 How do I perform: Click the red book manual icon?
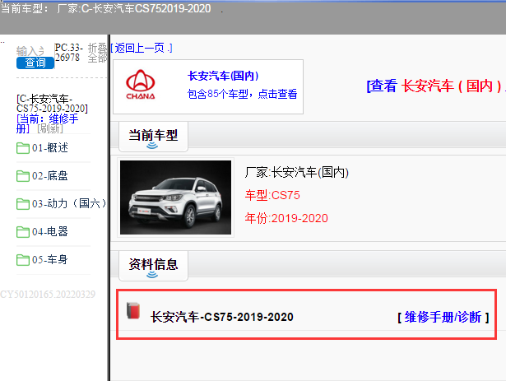pos(133,310)
